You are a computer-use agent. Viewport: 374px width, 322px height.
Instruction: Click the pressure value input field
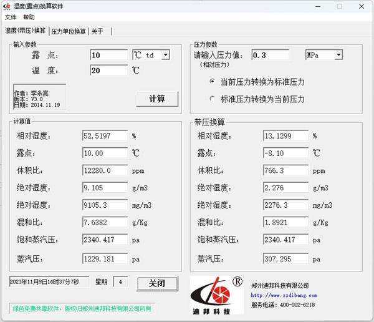click(x=274, y=55)
